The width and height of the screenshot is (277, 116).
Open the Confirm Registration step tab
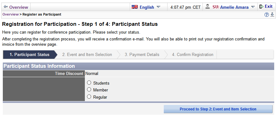[x=192, y=54]
